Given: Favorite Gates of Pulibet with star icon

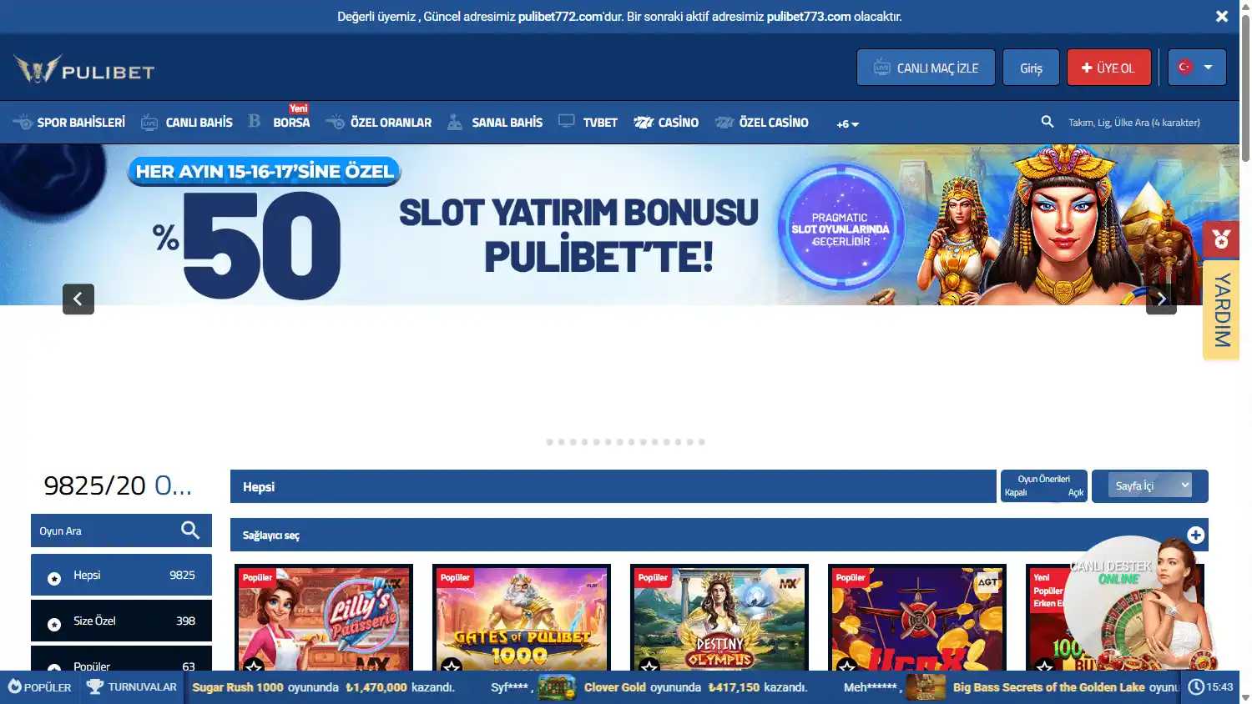Looking at the screenshot, I should coord(452,665).
